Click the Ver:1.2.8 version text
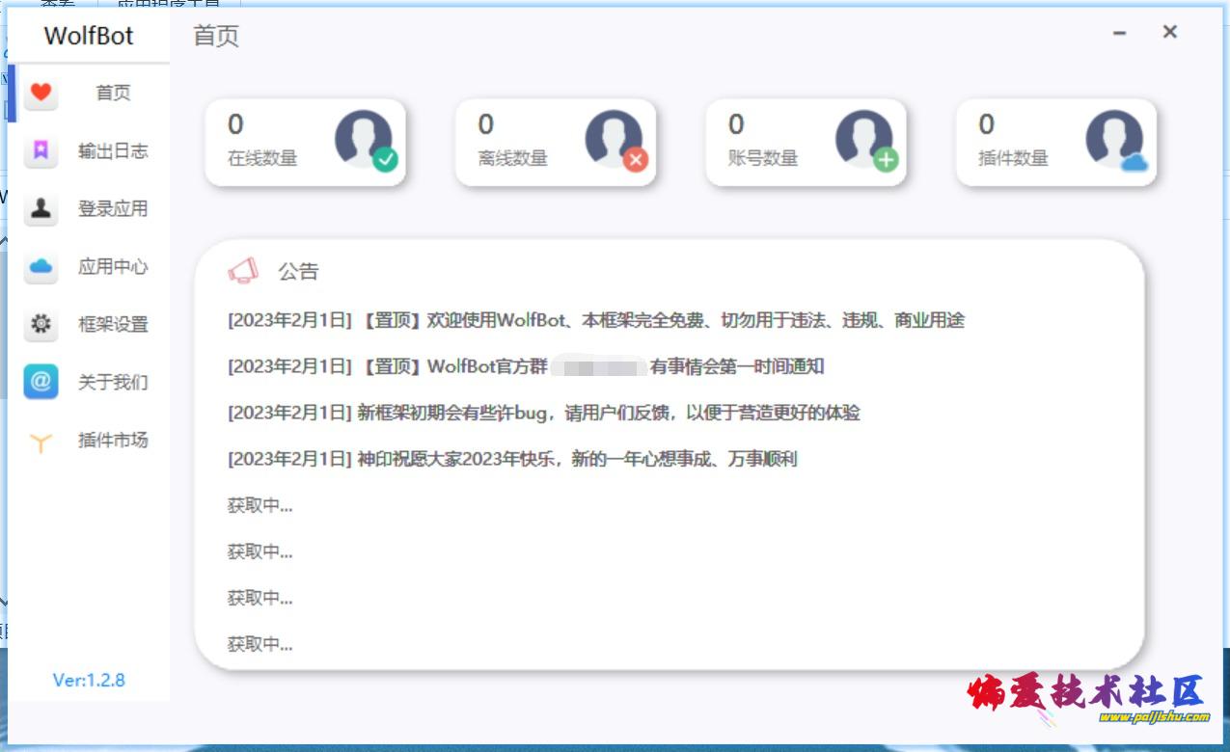Viewport: 1230px width, 752px height. coord(89,680)
